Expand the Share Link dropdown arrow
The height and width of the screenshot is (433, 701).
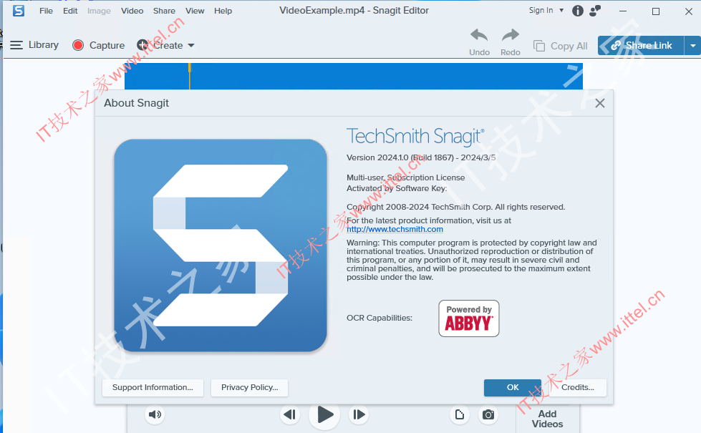click(693, 46)
